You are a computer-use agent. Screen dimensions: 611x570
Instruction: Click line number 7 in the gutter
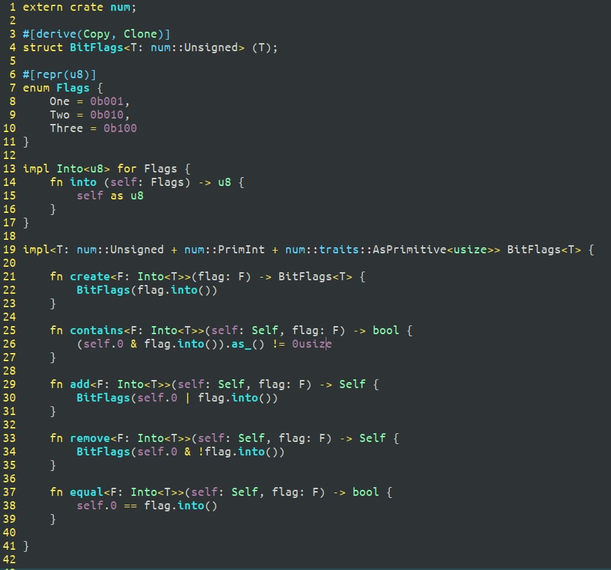tap(13, 88)
